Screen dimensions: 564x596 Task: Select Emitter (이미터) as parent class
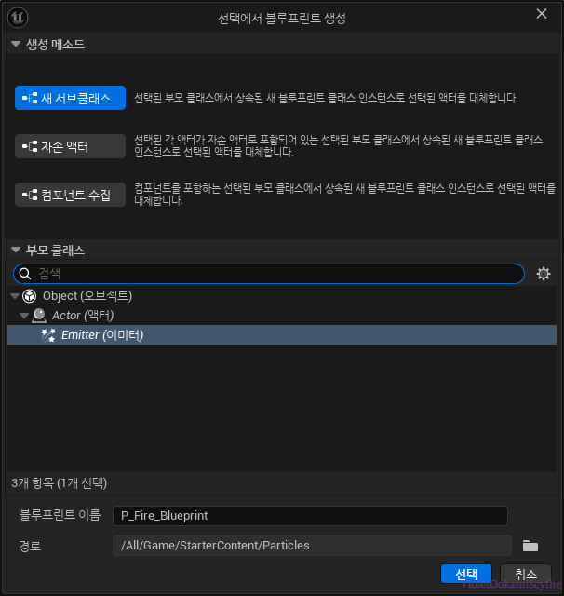tap(282, 335)
